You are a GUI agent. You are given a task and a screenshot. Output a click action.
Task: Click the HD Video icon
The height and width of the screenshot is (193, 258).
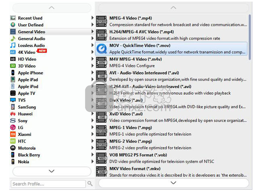pos(13,59)
